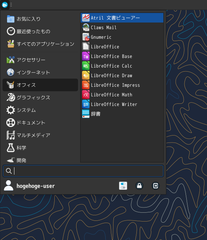Open Claws Mail application

click(x=122, y=28)
